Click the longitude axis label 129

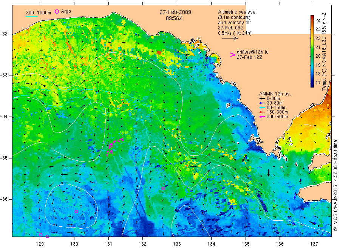click(x=40, y=244)
